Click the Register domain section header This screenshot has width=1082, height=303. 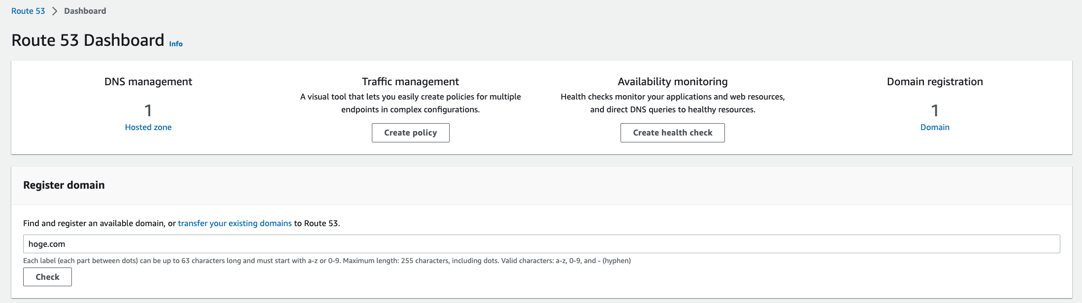[x=64, y=185]
